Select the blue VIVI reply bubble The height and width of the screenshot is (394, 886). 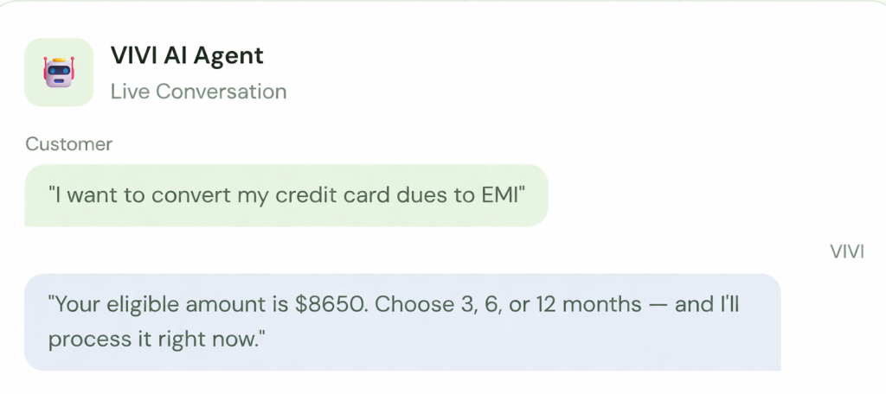coord(402,321)
